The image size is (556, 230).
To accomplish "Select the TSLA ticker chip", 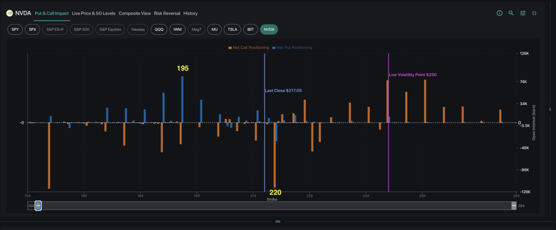I will (232, 29).
